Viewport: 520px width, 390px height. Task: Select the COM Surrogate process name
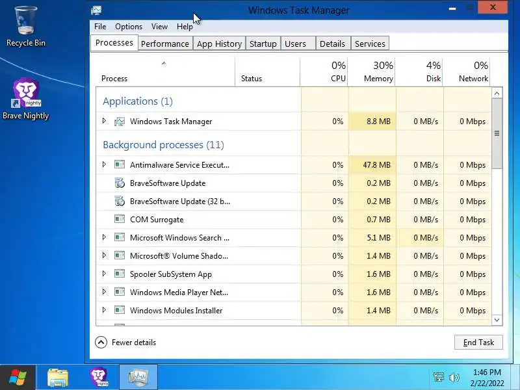coord(157,220)
